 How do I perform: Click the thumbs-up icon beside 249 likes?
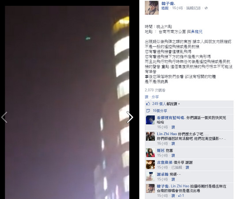[148, 103]
